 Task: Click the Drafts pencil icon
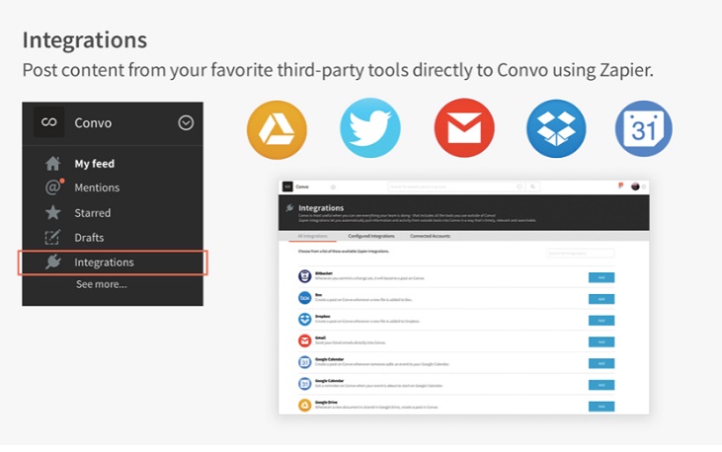(x=53, y=237)
